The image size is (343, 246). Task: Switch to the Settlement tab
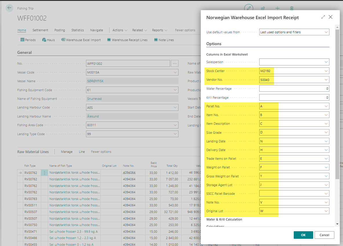point(40,30)
